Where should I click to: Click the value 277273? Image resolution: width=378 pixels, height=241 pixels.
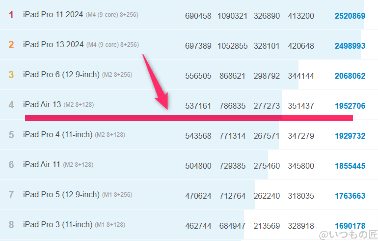[x=267, y=106]
